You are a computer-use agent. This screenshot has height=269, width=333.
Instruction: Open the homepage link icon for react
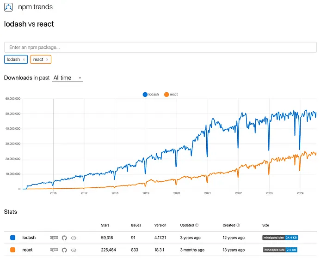click(x=74, y=250)
